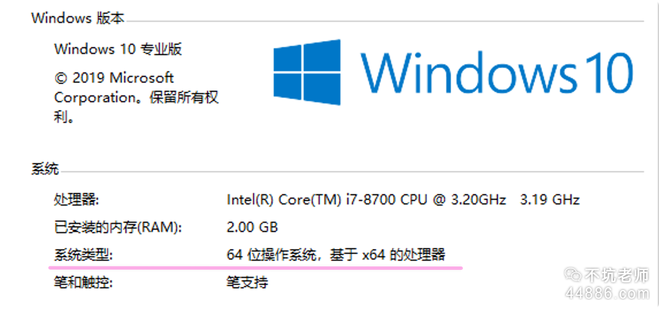Screen dimensions: 659x309
Task: Click the "系统类型:" label
Action: [84, 254]
